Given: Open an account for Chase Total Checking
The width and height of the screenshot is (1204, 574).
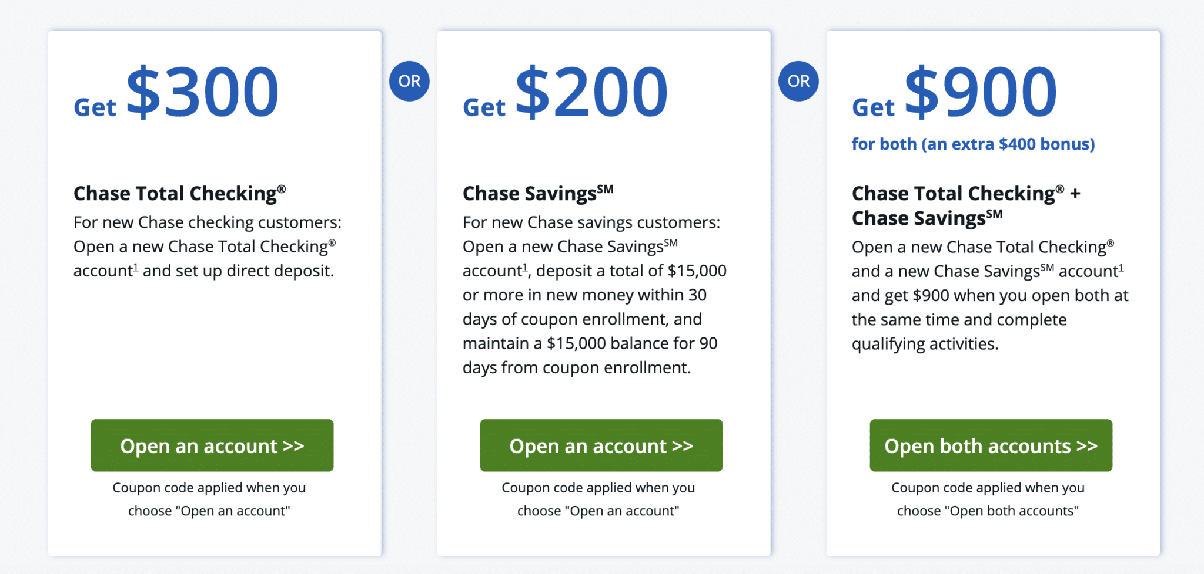Looking at the screenshot, I should pos(212,445).
